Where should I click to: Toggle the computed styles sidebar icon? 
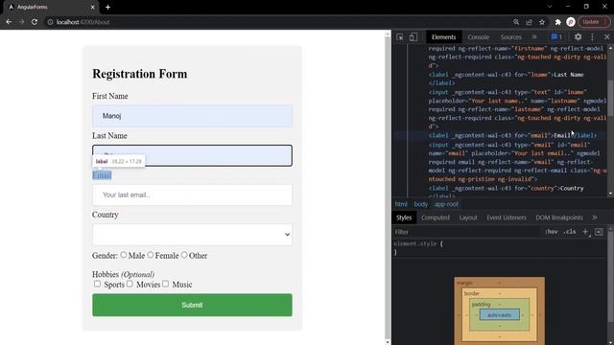pyautogui.click(x=599, y=232)
